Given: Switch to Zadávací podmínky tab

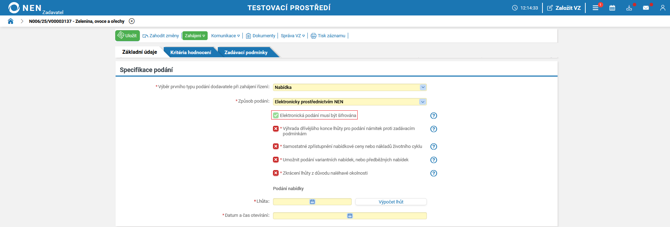Looking at the screenshot, I should [246, 52].
